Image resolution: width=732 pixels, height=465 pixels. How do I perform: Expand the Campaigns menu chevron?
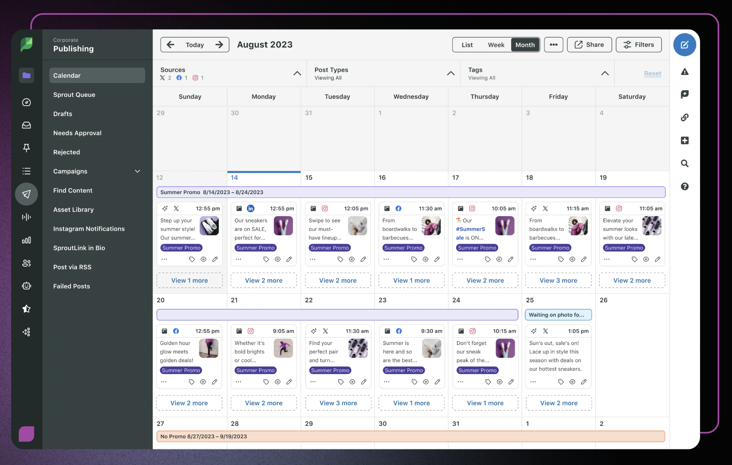pyautogui.click(x=138, y=171)
